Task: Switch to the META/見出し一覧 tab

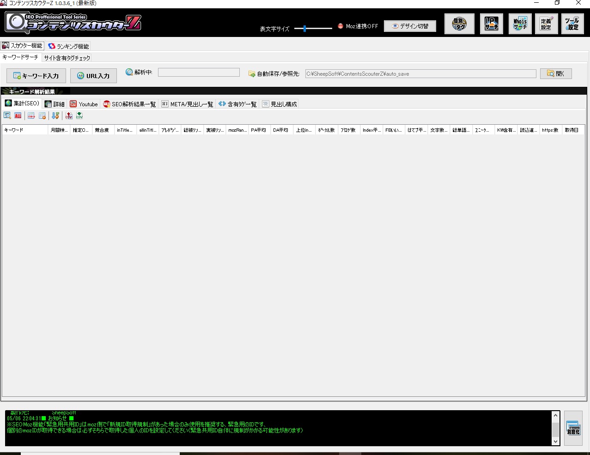Action: click(x=187, y=104)
